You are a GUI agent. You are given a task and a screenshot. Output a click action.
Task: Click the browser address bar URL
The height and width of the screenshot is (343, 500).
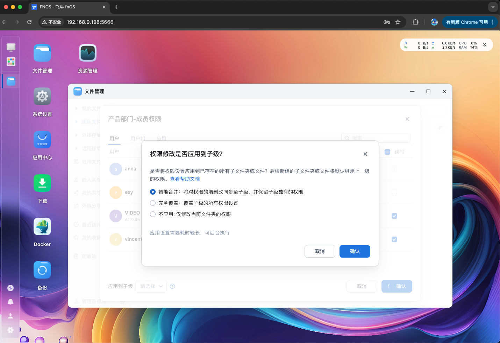click(90, 22)
